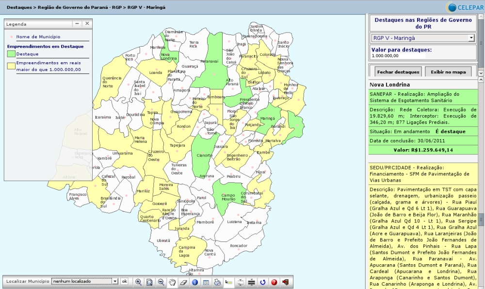This screenshot has height=289, width=485.
Task: Click the printer icon in toolbar
Action: (217, 282)
